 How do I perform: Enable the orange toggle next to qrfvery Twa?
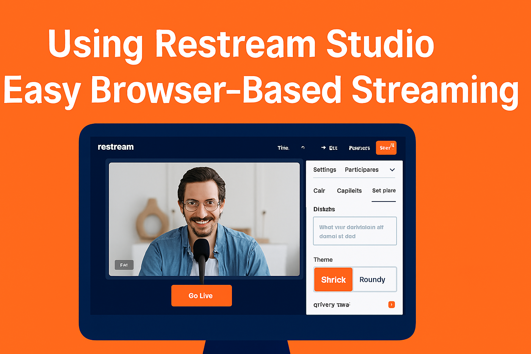pos(391,305)
